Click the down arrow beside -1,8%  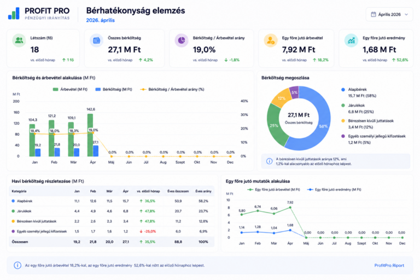coord(226,60)
